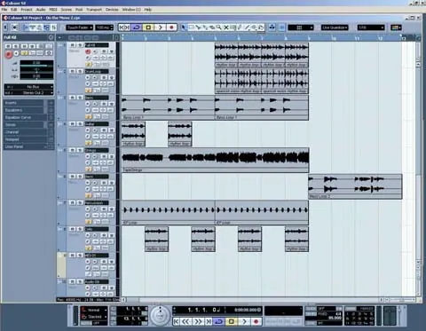Mute the Full Kit track in track list
Viewport: 426px width, 331px height.
pyautogui.click(x=73, y=45)
